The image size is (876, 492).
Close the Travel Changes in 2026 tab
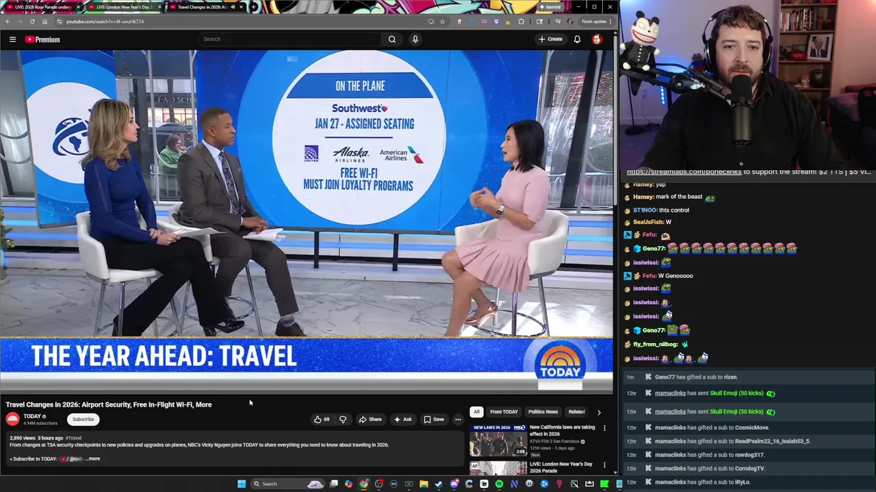pos(241,7)
